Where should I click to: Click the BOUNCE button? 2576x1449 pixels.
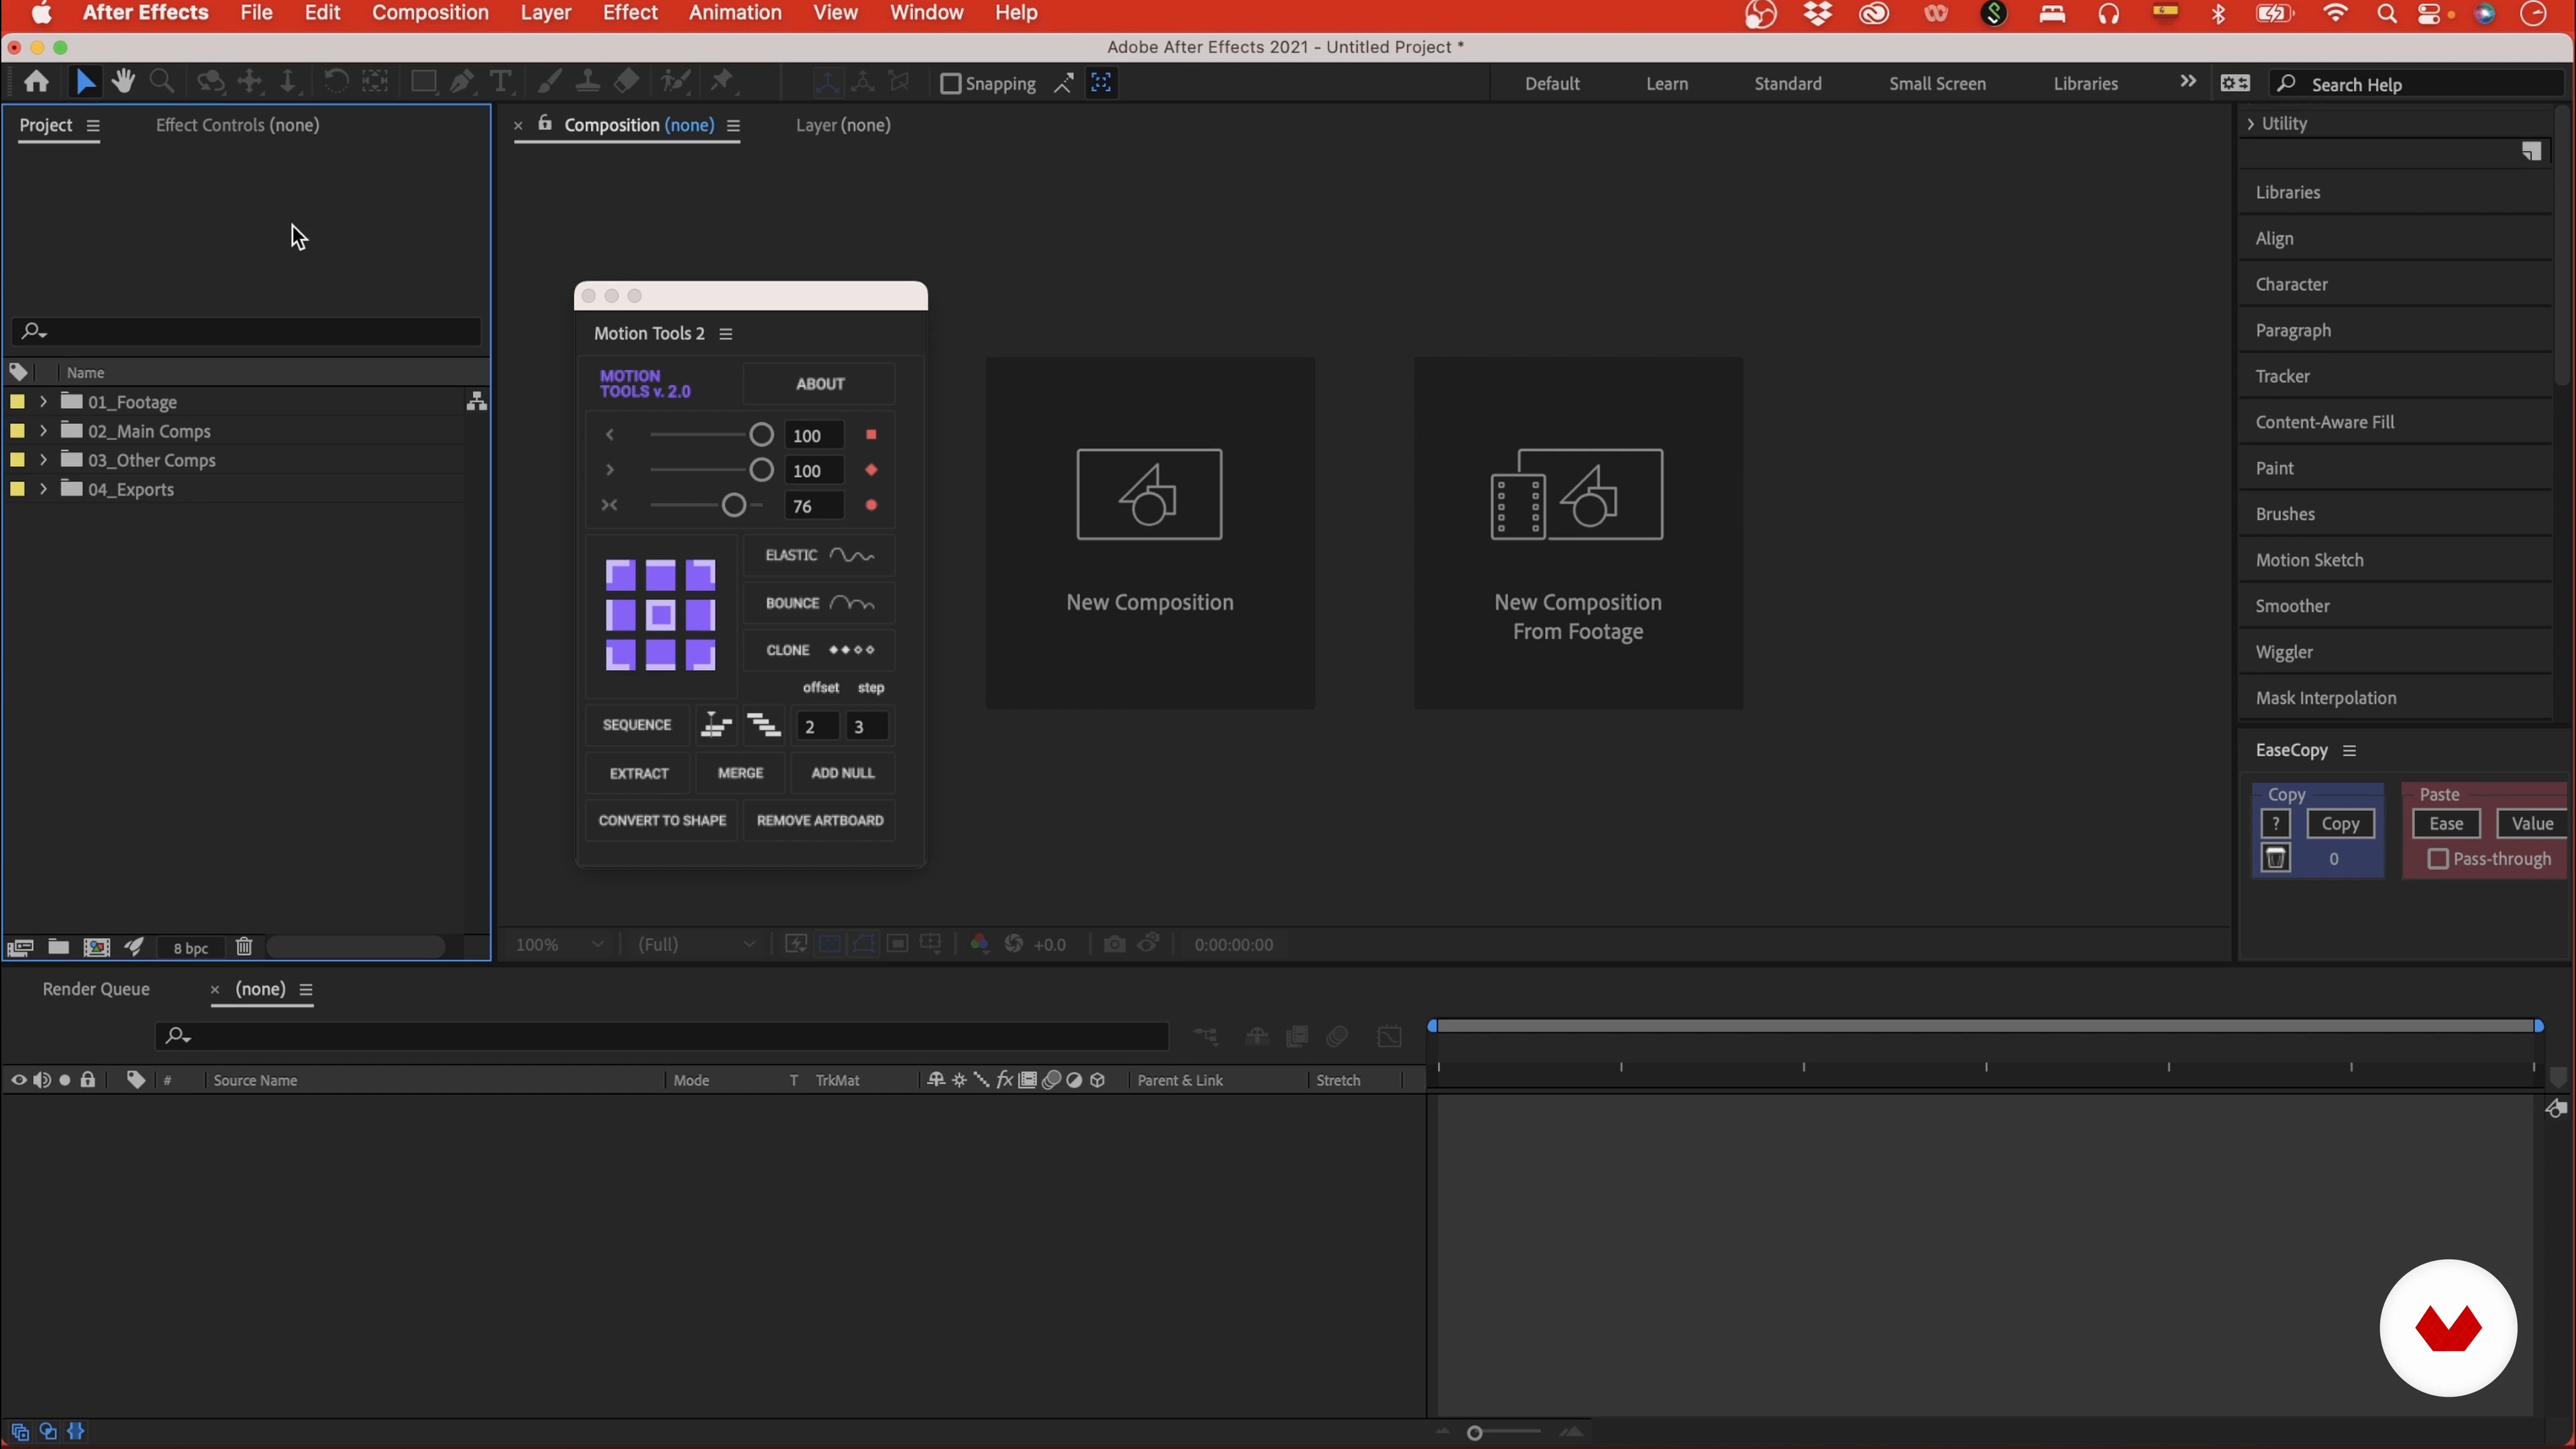click(819, 603)
